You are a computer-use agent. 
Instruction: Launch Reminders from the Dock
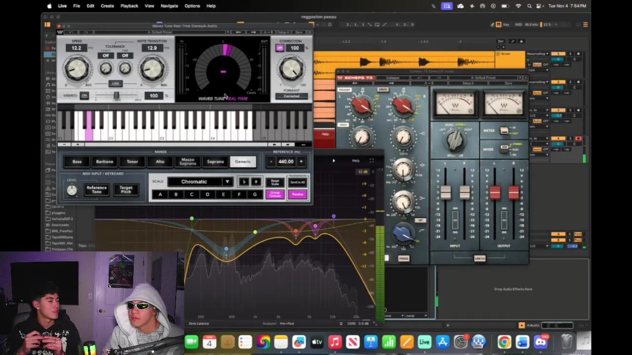(x=245, y=342)
